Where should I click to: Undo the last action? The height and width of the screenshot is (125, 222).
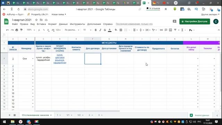(8, 30)
